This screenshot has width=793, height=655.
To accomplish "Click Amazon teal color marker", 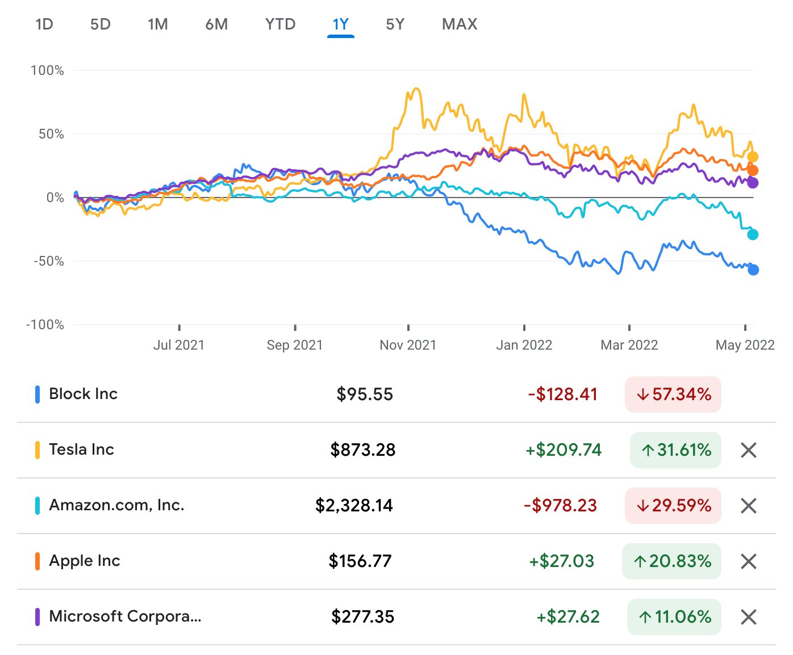I will (37, 506).
